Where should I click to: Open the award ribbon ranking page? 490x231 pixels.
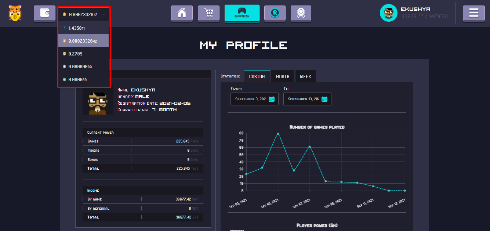(x=301, y=13)
